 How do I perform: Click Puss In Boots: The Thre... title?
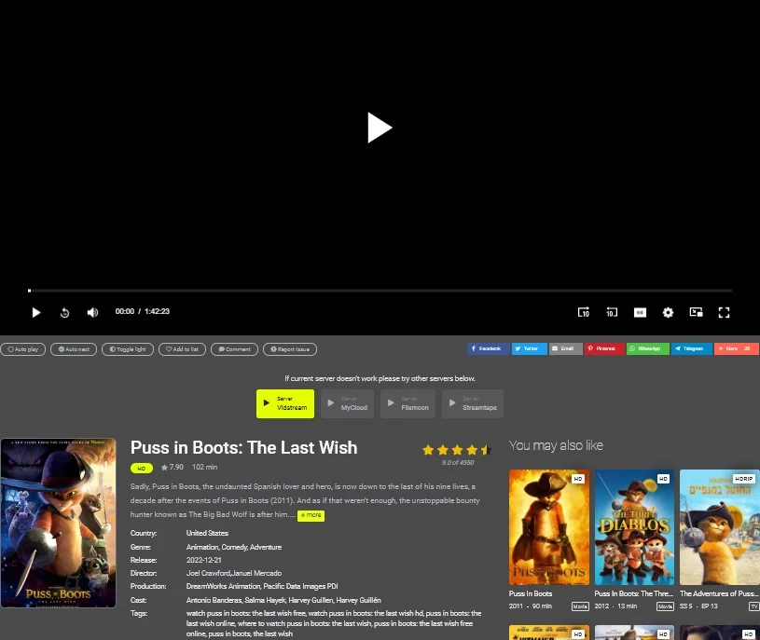click(633, 593)
